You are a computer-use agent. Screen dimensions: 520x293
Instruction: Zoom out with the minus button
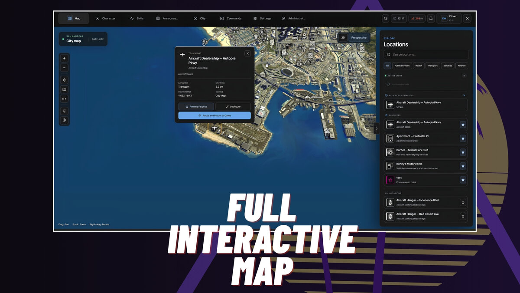tap(65, 68)
